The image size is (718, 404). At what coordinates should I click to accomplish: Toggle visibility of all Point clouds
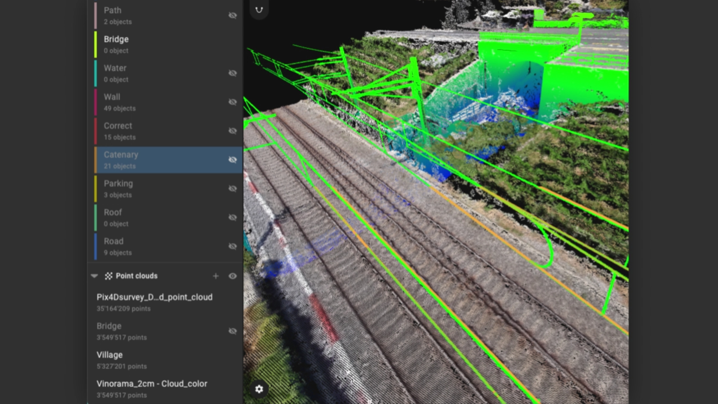232,276
